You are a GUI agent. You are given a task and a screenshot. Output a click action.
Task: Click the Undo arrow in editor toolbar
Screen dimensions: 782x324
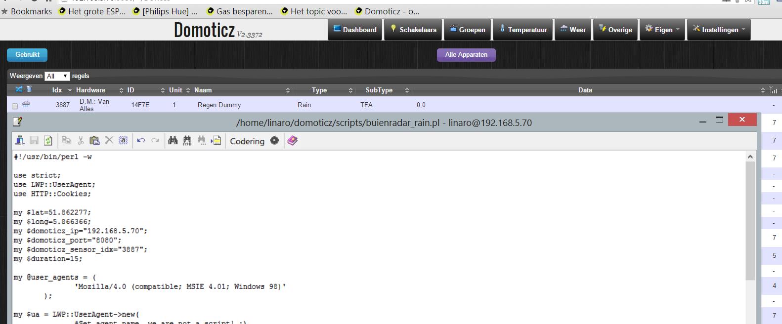[141, 141]
